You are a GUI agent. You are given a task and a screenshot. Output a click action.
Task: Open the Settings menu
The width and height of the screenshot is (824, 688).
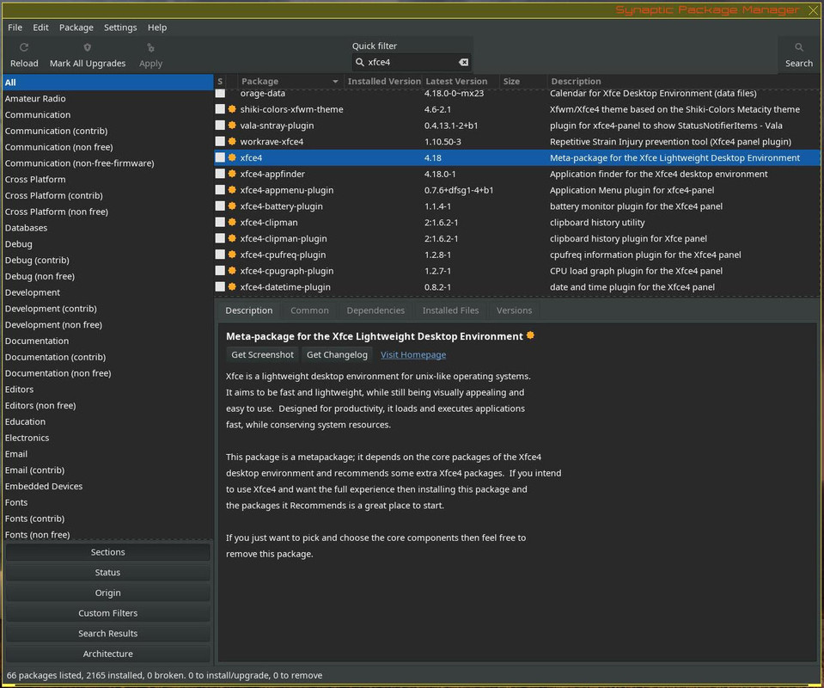point(120,28)
